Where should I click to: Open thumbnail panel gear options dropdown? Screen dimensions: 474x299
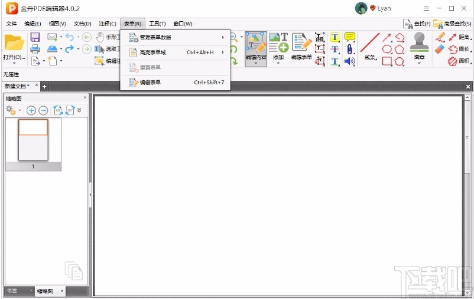click(20, 110)
